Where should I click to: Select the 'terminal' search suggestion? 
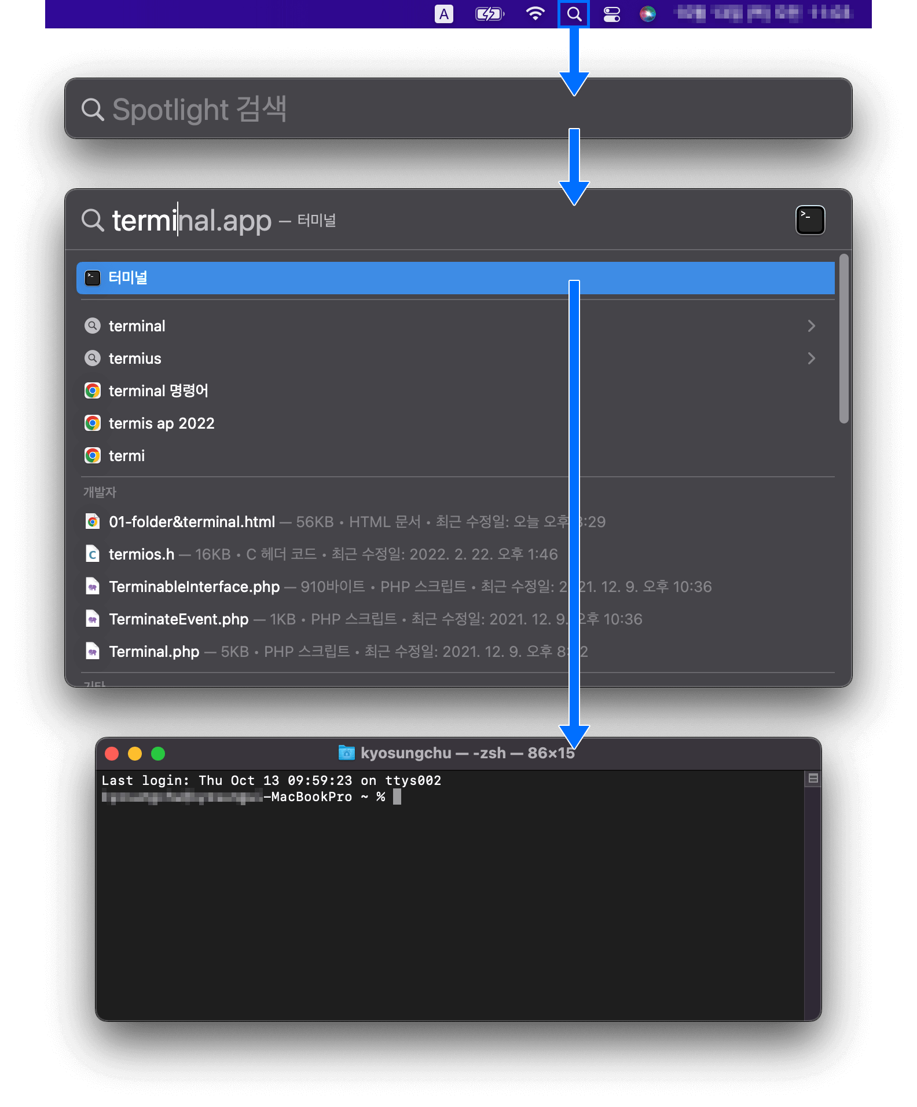(455, 326)
